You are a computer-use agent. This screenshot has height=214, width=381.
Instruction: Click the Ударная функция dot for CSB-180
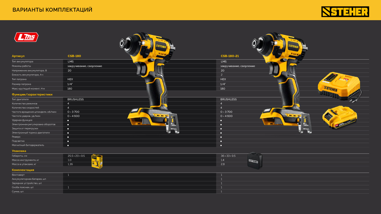coord(68,120)
